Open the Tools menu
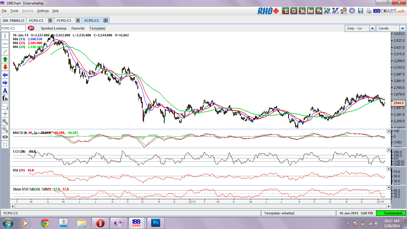 tap(14, 11)
